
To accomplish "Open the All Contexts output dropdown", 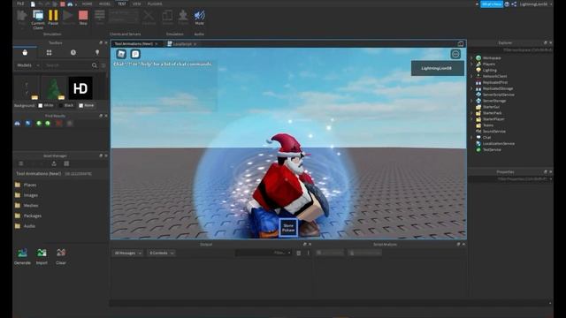I will click(x=161, y=254).
